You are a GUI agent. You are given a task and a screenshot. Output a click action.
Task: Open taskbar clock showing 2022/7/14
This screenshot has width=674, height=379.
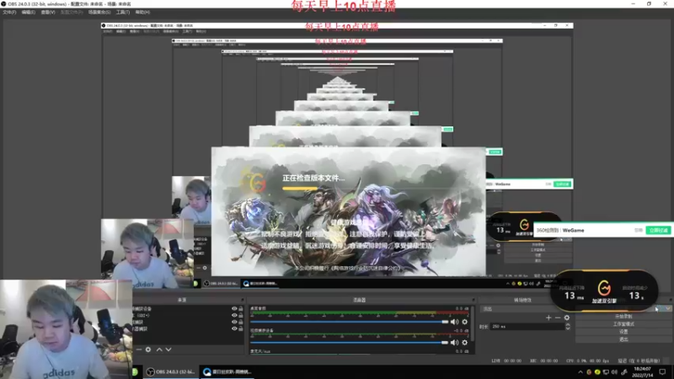(643, 372)
